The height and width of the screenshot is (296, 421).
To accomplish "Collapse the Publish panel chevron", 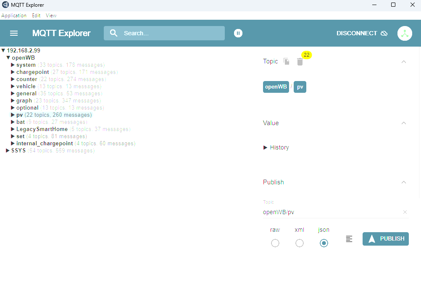I will click(x=403, y=182).
